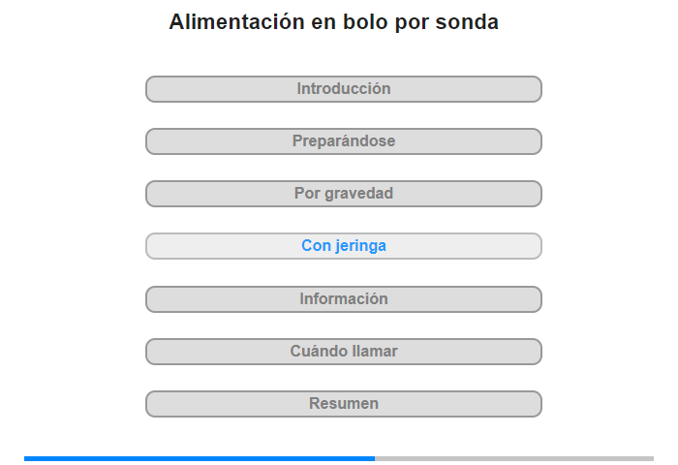Open the Introducción section
This screenshot has width=678, height=465.
(344, 89)
